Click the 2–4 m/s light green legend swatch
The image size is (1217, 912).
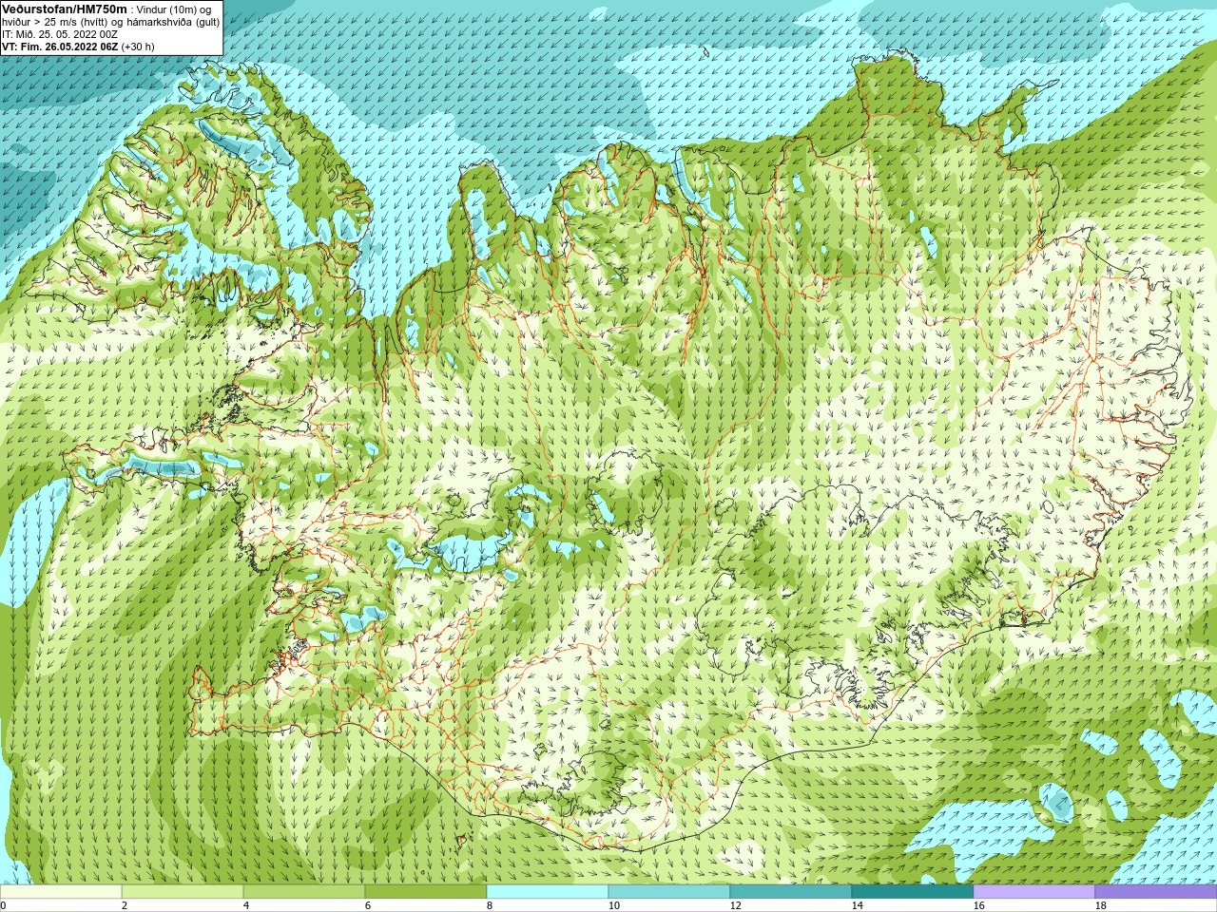pos(183,892)
